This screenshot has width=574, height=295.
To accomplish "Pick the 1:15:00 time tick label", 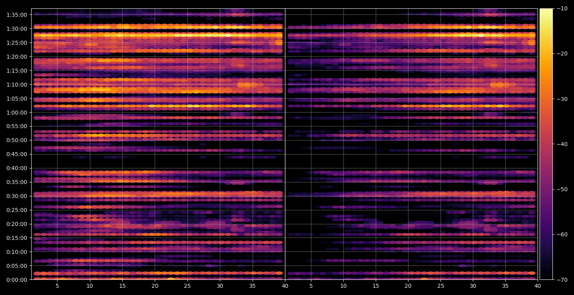I will pyautogui.click(x=17, y=71).
